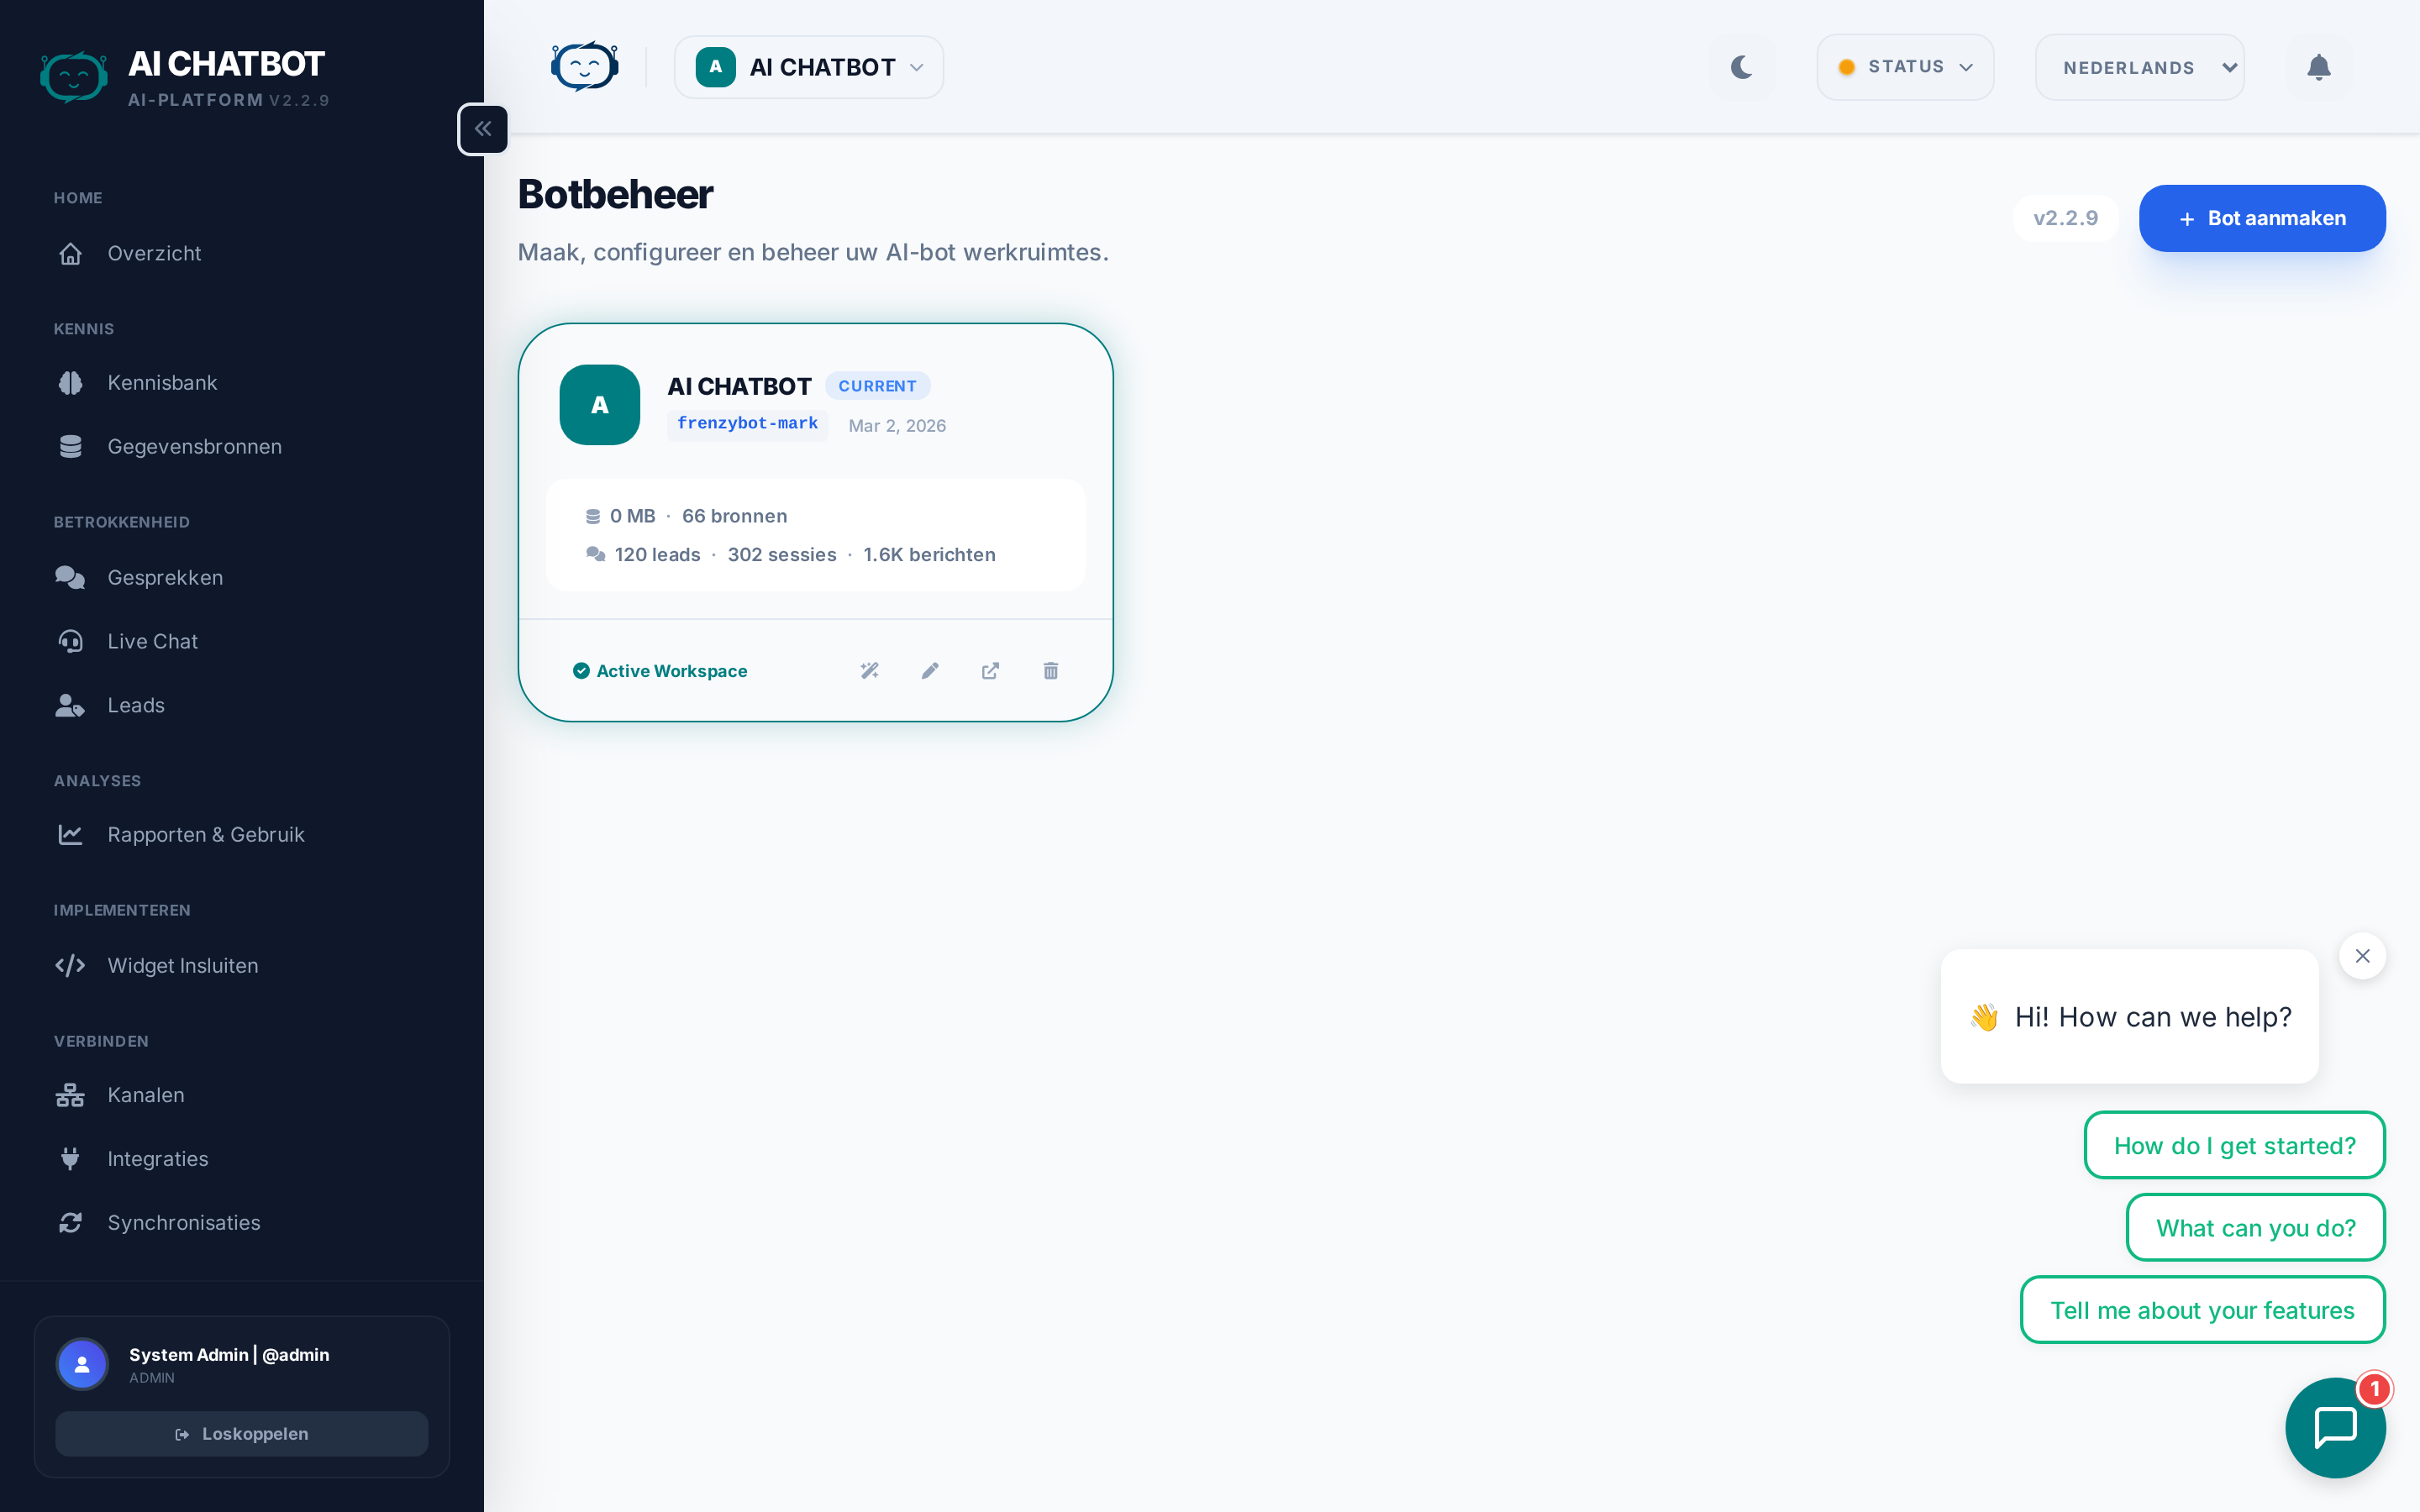Screen dimensions: 2420x1512
Task: Click the teal A bot avatar tile
Action: pos(599,405)
